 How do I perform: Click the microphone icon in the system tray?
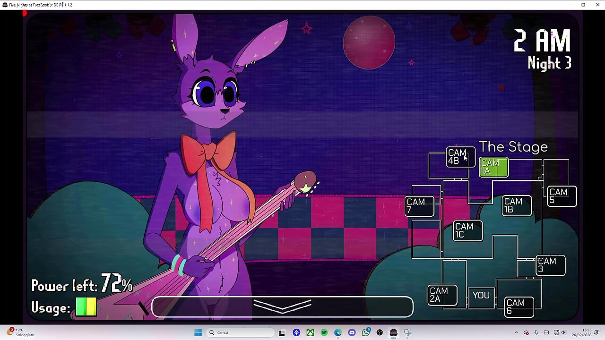click(x=536, y=332)
